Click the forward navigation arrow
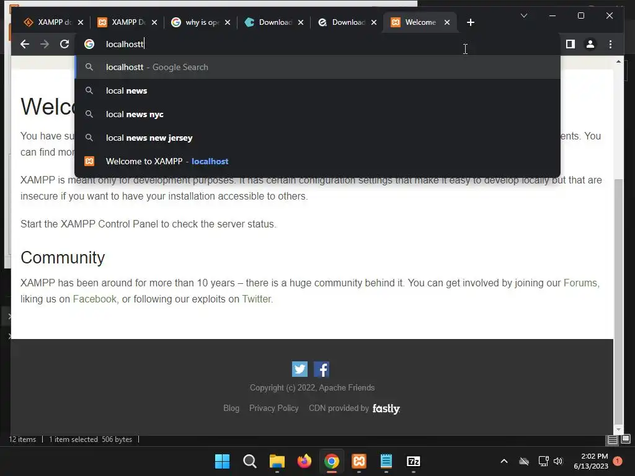 tap(45, 44)
